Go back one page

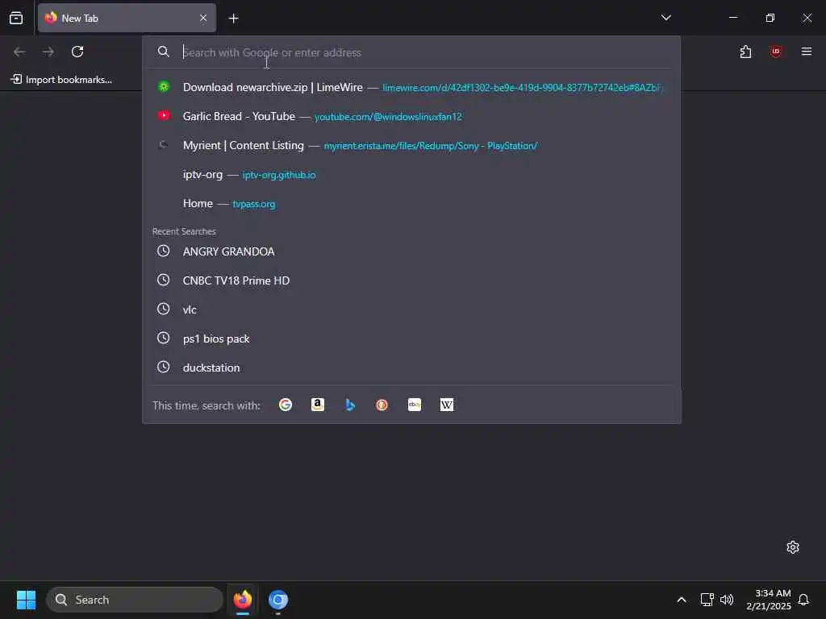coord(19,52)
